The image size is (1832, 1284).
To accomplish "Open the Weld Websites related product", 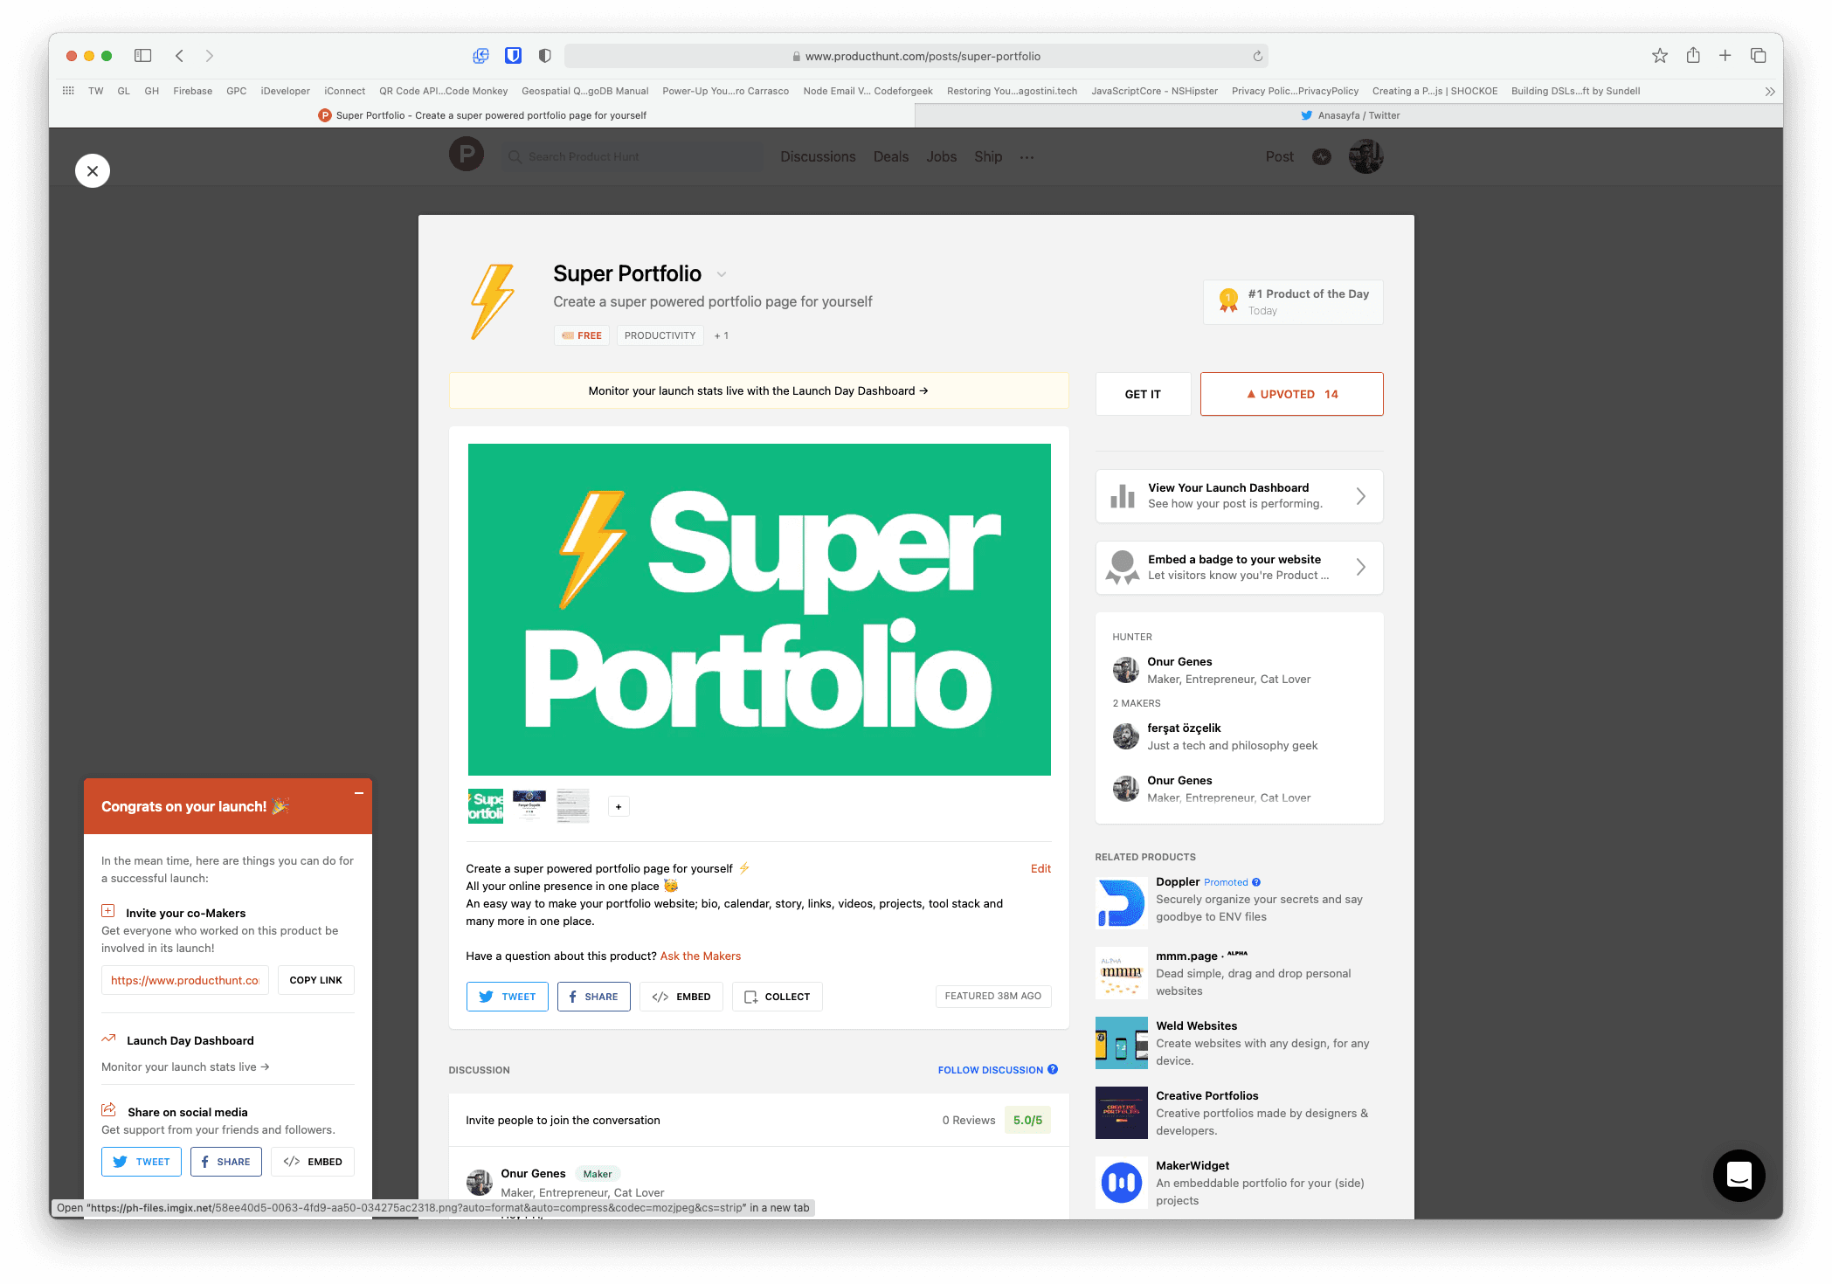I will [x=1239, y=1043].
